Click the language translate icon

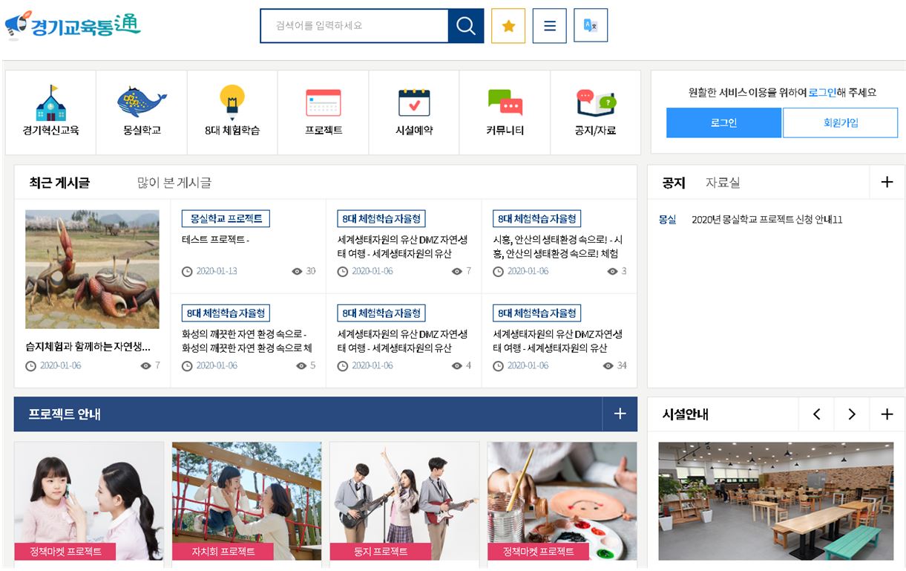[x=591, y=26]
